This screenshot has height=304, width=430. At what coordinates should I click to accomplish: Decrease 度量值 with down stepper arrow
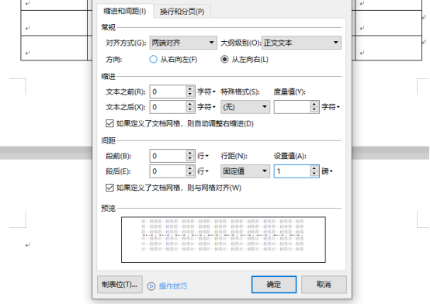(314, 110)
